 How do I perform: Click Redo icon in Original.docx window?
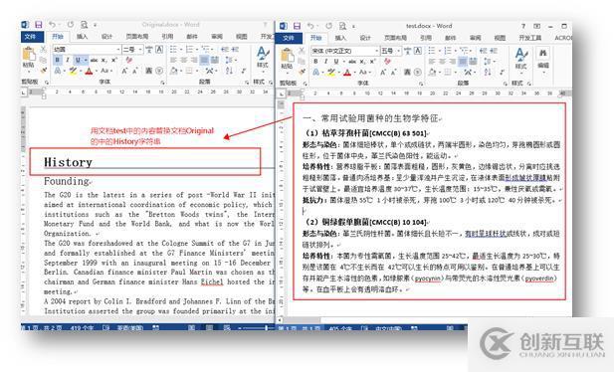click(x=71, y=25)
